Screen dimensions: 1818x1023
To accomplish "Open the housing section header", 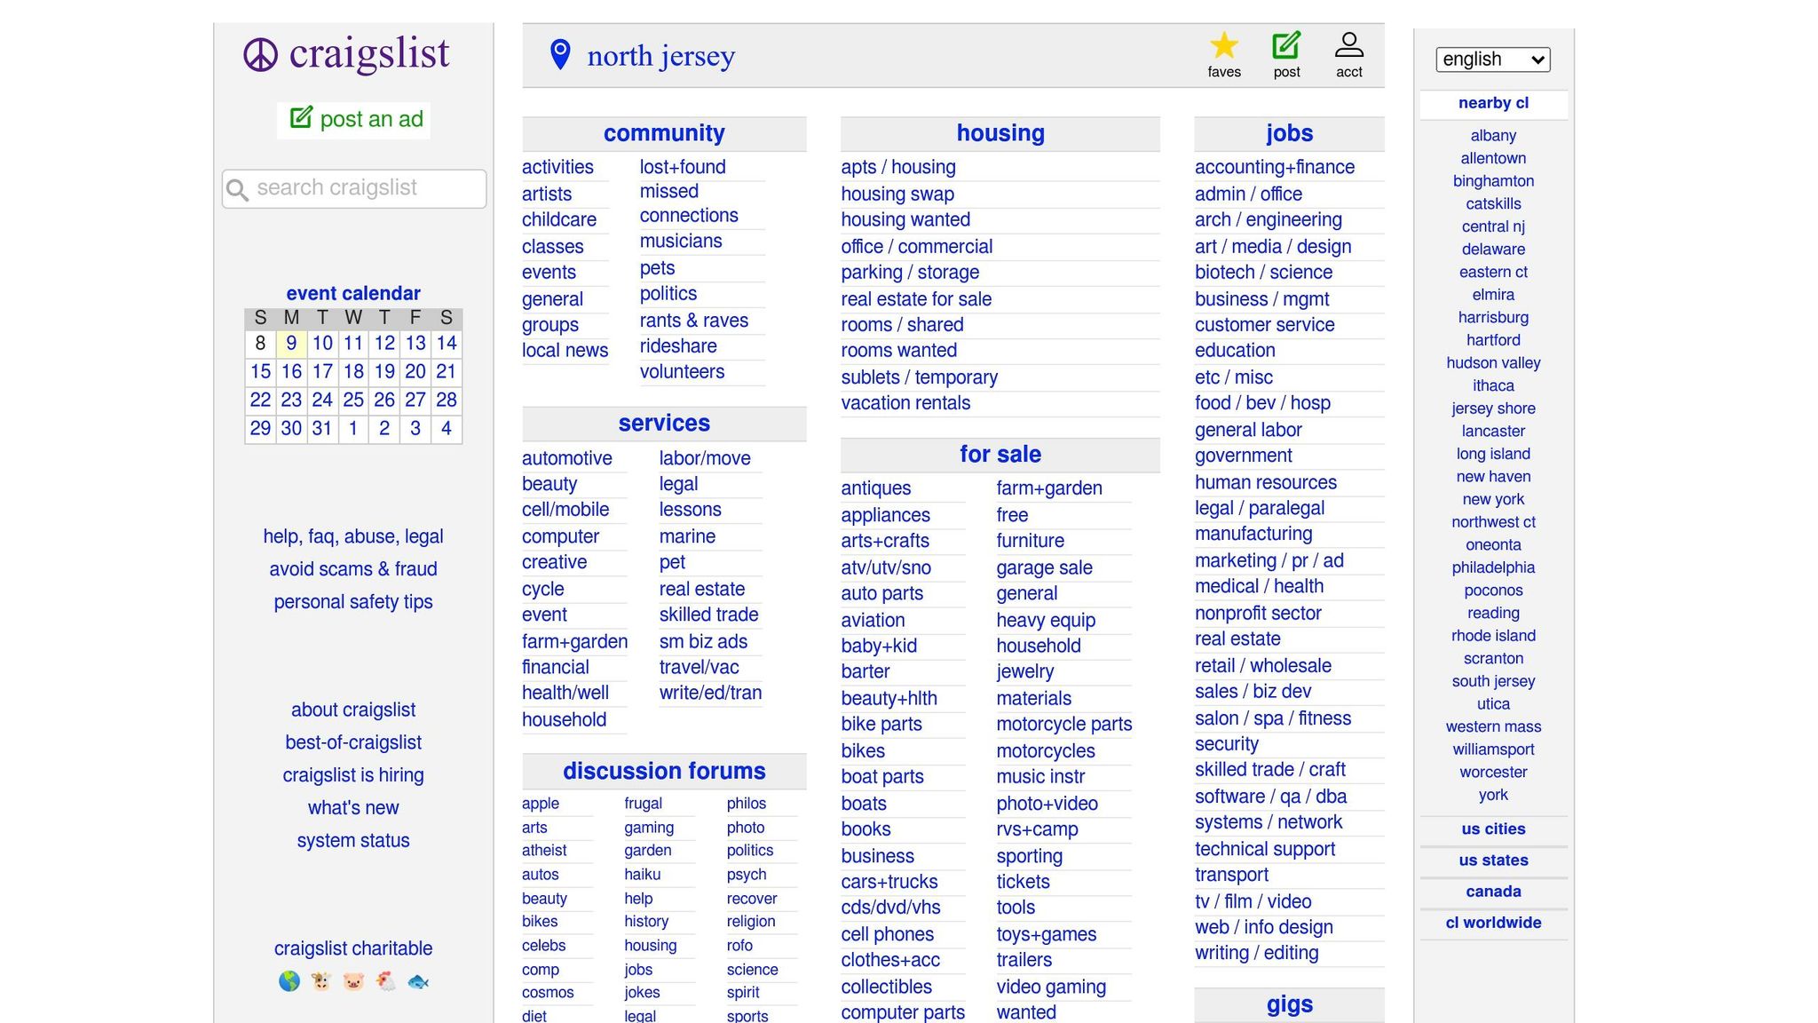I will 1000,133.
